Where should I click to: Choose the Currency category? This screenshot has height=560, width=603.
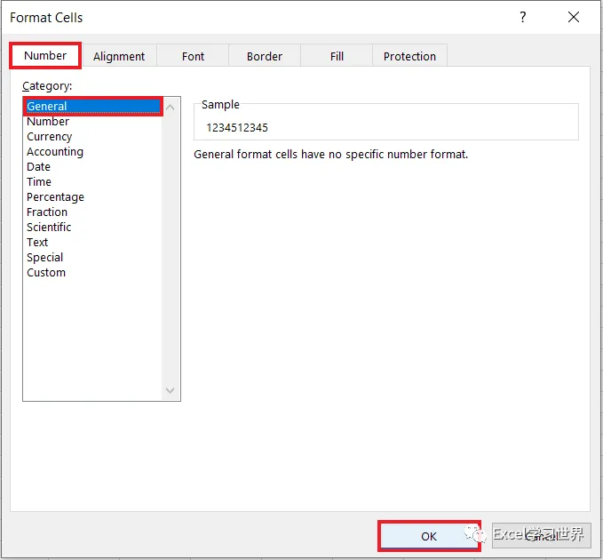(93, 136)
